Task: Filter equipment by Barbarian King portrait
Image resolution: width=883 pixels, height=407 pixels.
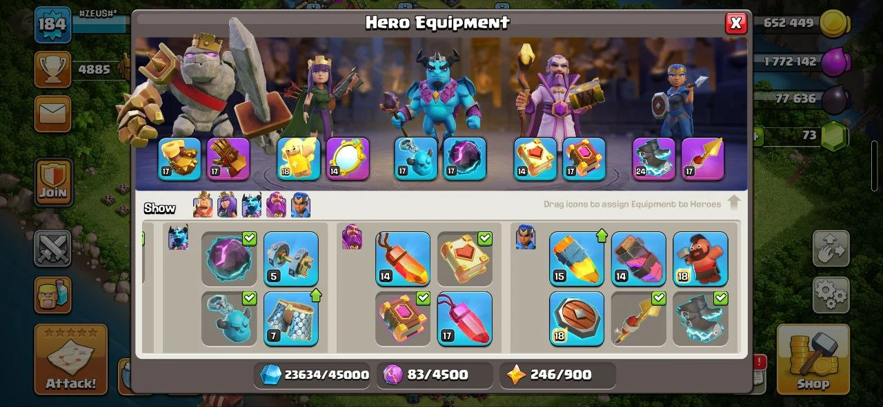Action: (x=203, y=205)
